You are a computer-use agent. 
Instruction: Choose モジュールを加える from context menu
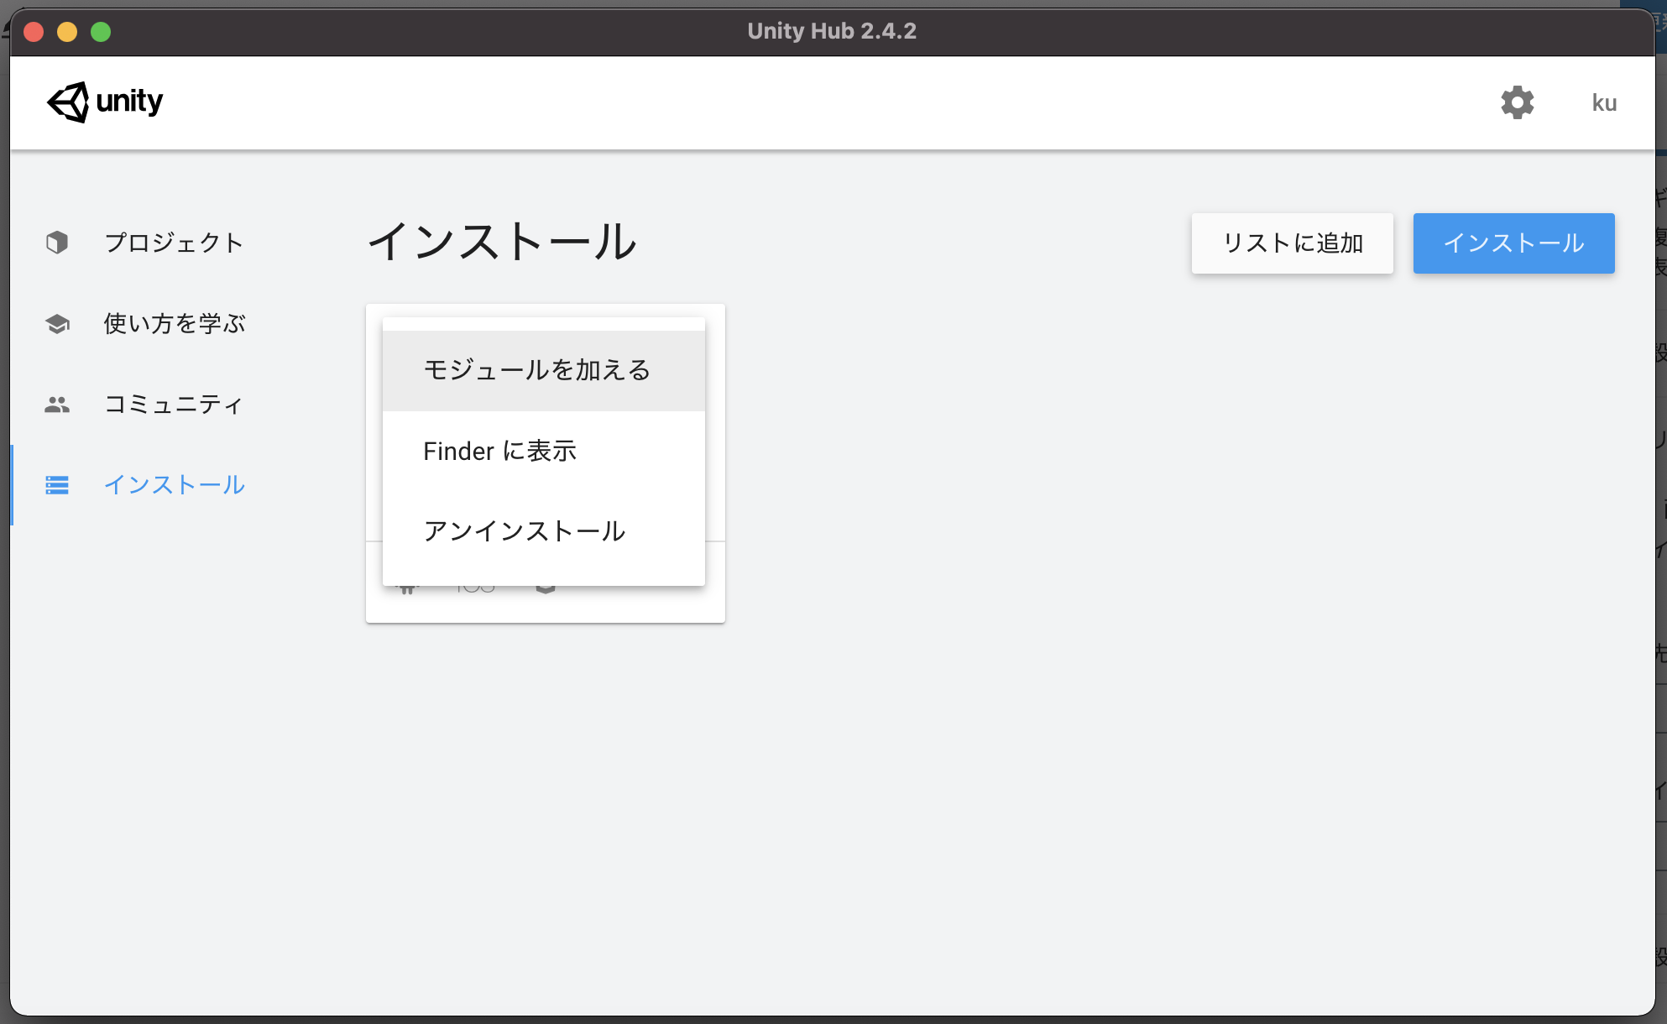coord(544,370)
